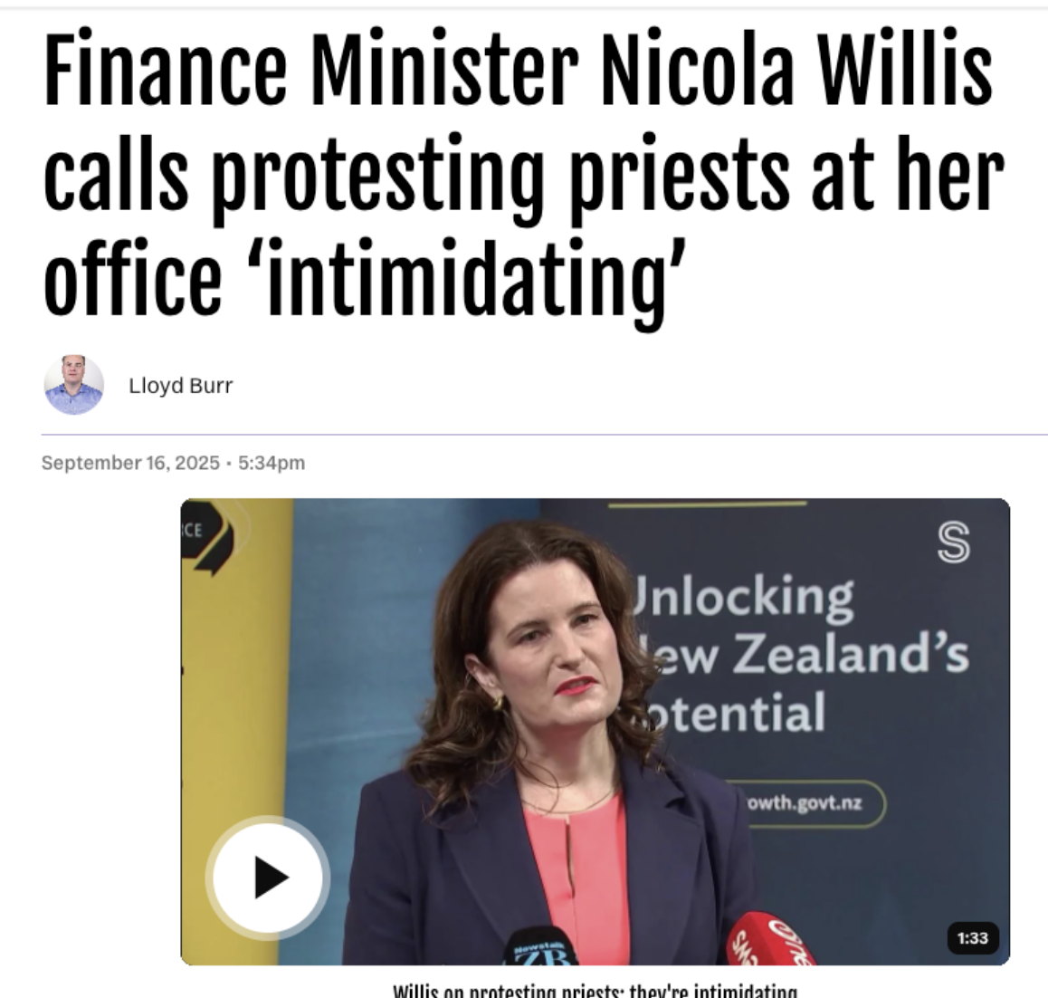The image size is (1048, 998).
Task: Click the September 16, 2025 publish date
Action: coord(130,463)
